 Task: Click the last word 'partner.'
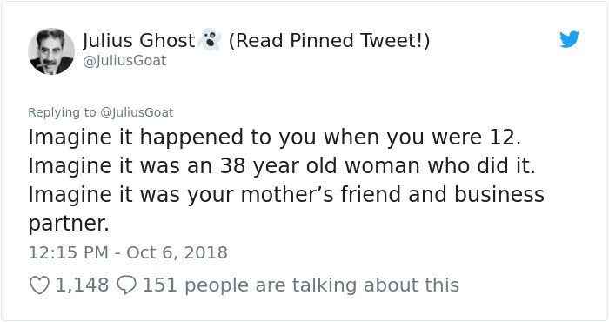point(69,224)
